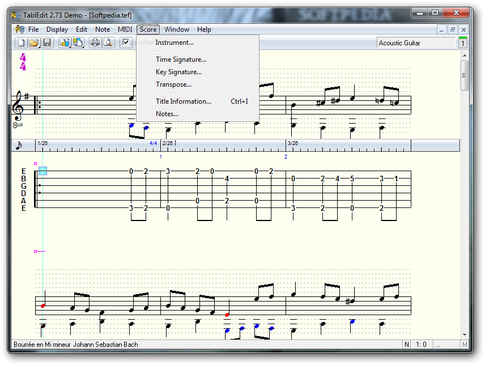
Task: Minimize the TablEdit application window
Action: 420,12
